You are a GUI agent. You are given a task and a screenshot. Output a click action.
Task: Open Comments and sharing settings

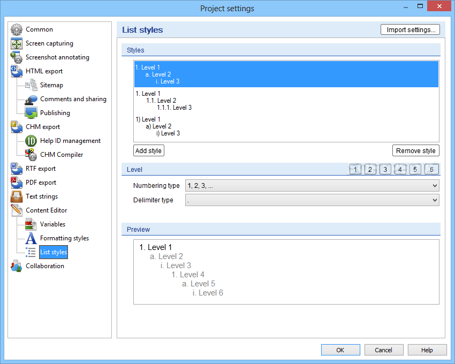(73, 99)
